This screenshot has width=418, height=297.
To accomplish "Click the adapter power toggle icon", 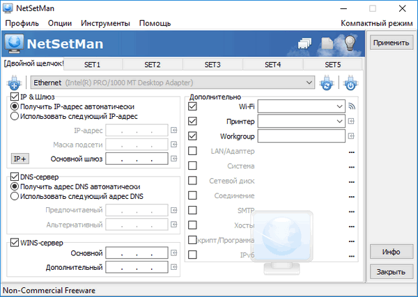I will pos(350,83).
